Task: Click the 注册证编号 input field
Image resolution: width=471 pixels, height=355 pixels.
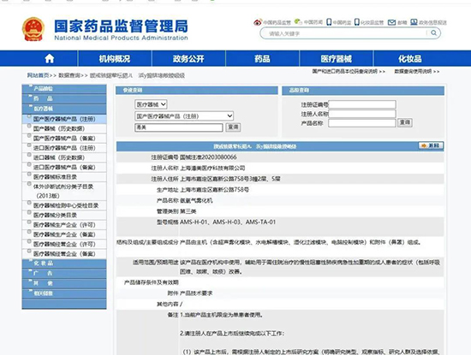Action: pyautogui.click(x=362, y=104)
